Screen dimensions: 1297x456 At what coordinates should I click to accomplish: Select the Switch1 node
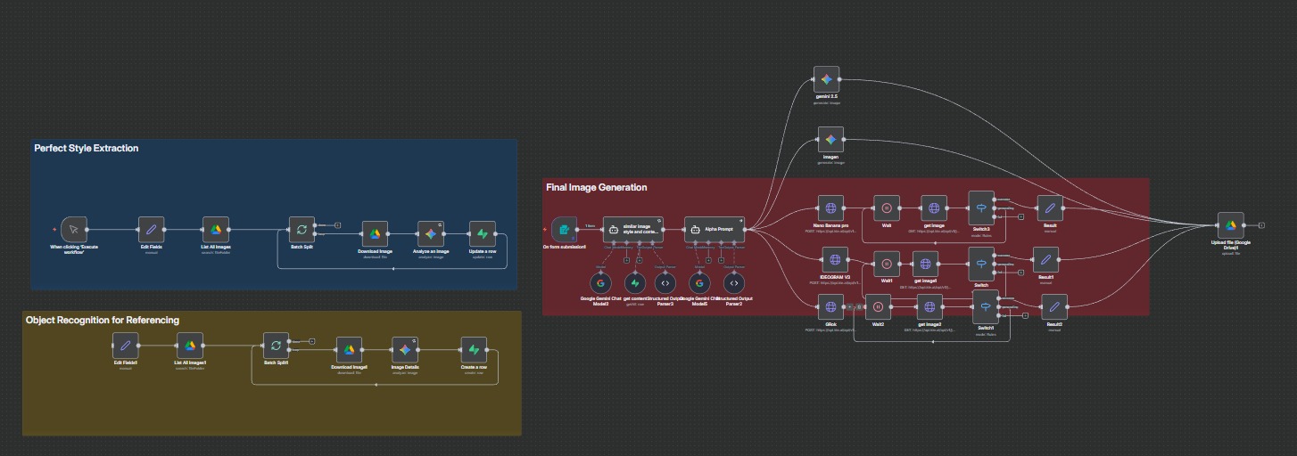[986, 306]
